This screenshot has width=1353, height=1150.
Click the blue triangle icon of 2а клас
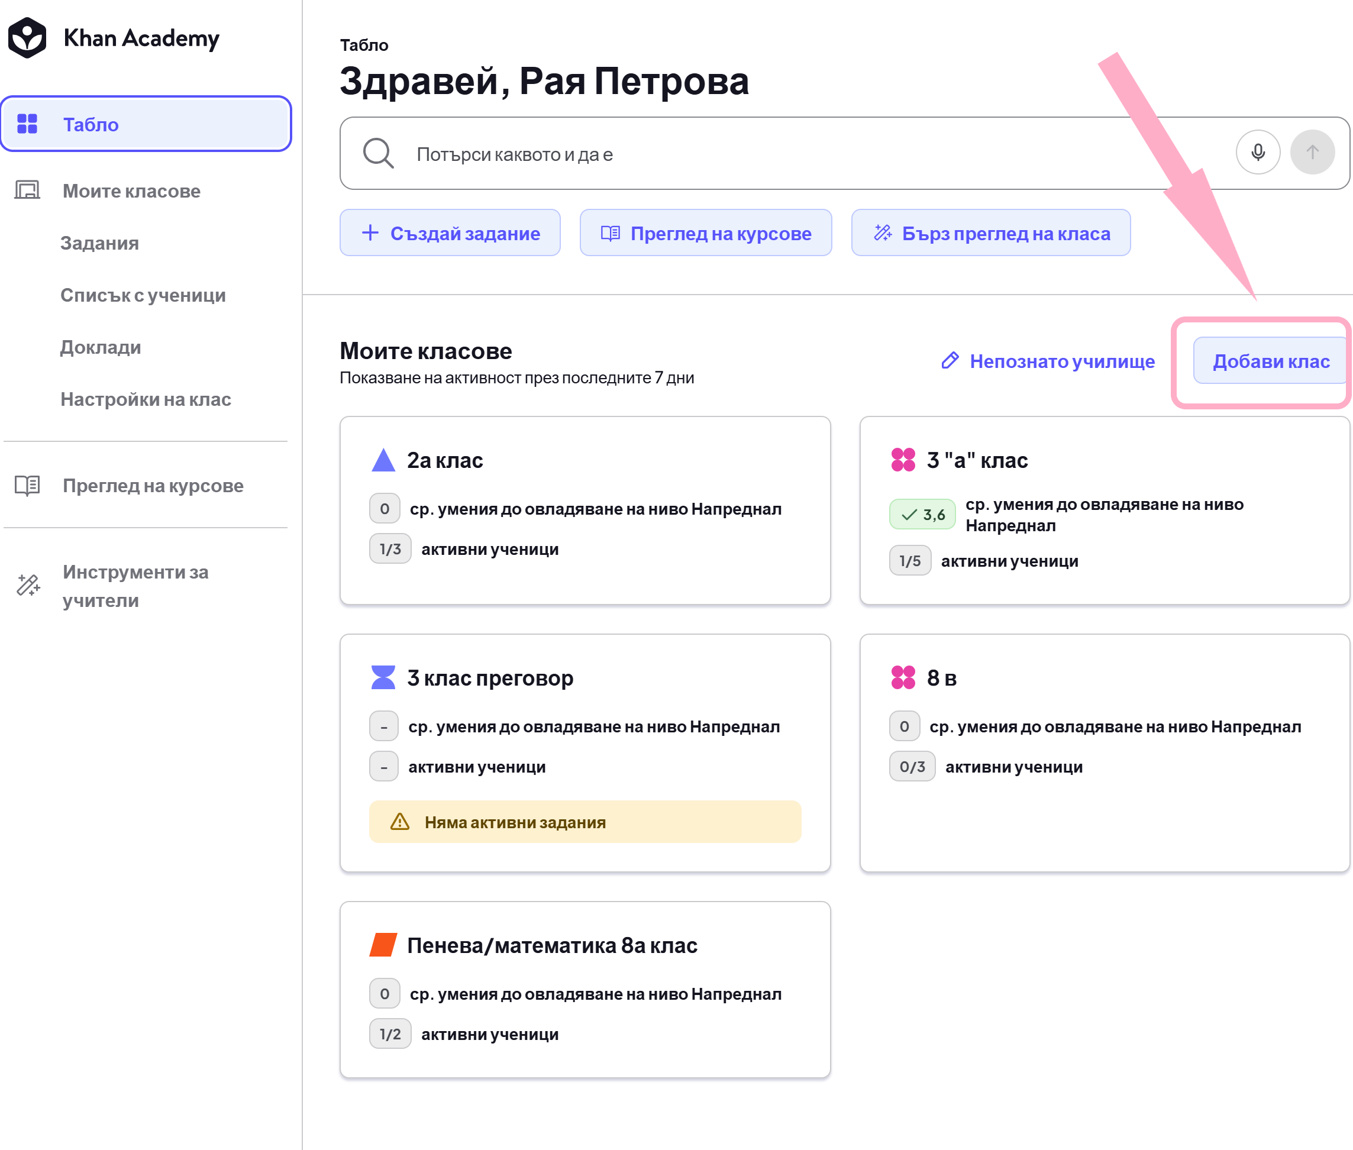(x=383, y=460)
